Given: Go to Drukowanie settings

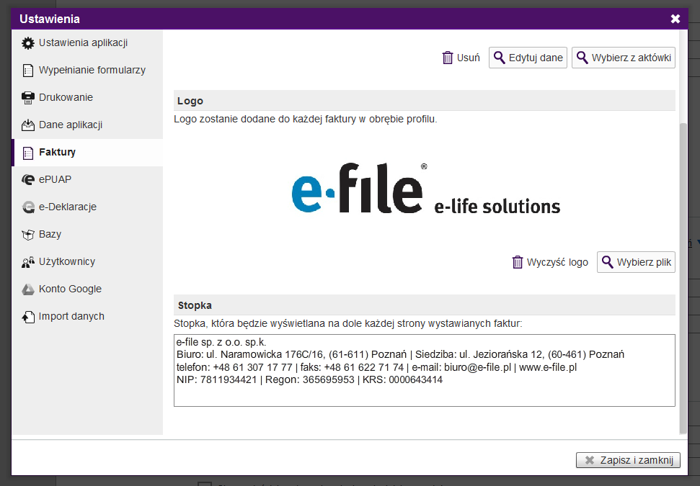Looking at the screenshot, I should pyautogui.click(x=87, y=97).
